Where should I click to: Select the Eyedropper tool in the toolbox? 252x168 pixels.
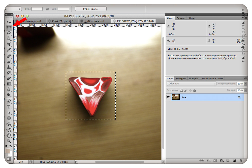[x=9, y=50]
